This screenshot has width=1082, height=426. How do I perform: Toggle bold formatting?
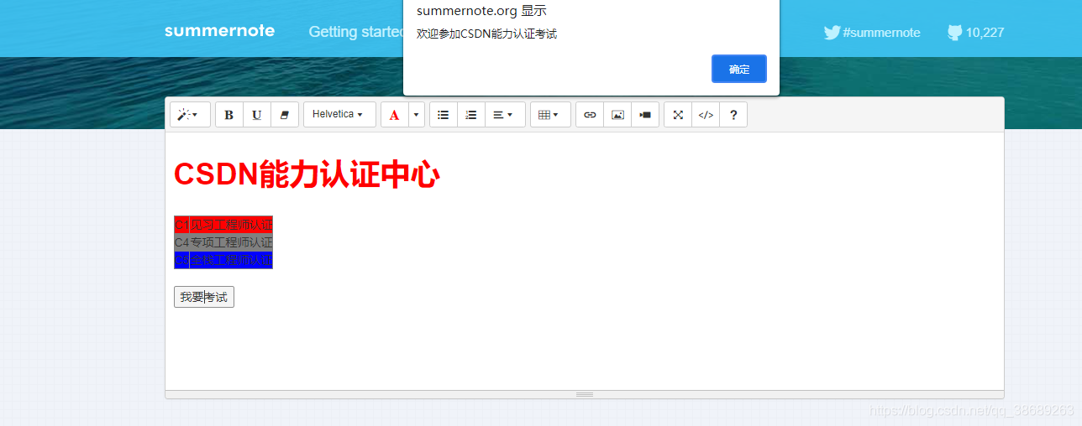coord(229,115)
